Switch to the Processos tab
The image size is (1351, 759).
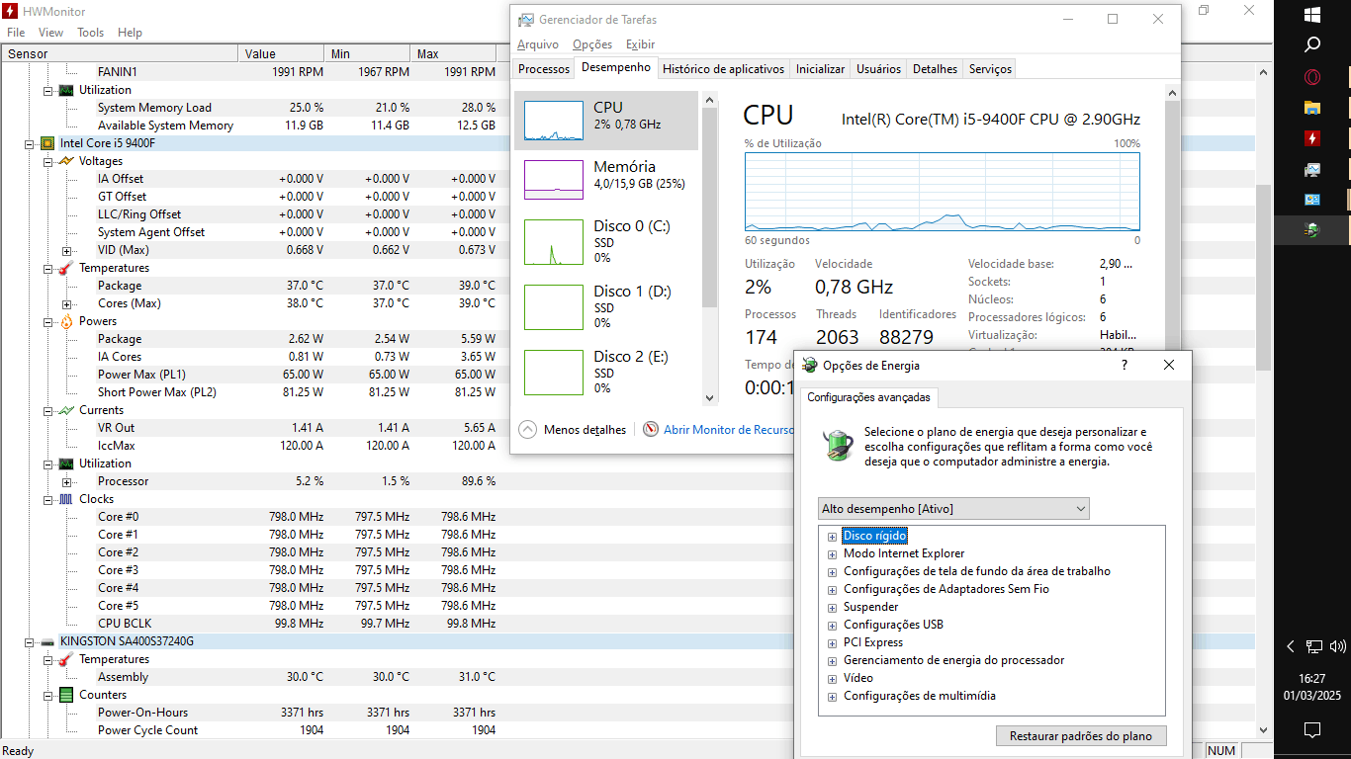click(544, 69)
